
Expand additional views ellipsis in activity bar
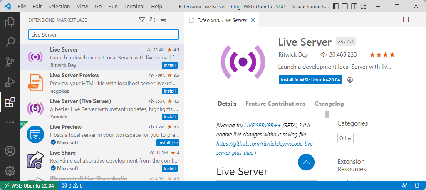pyautogui.click(x=10, y=122)
